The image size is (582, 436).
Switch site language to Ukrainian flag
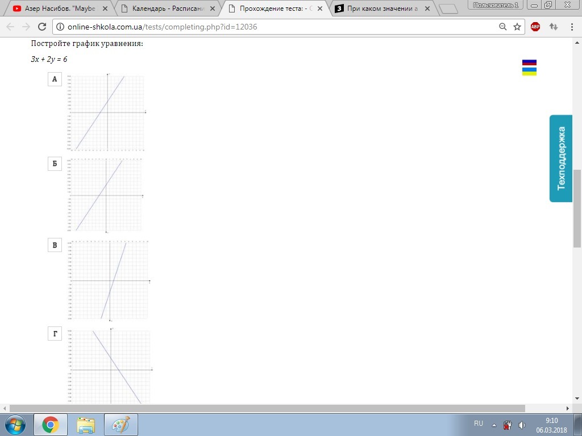coord(529,72)
